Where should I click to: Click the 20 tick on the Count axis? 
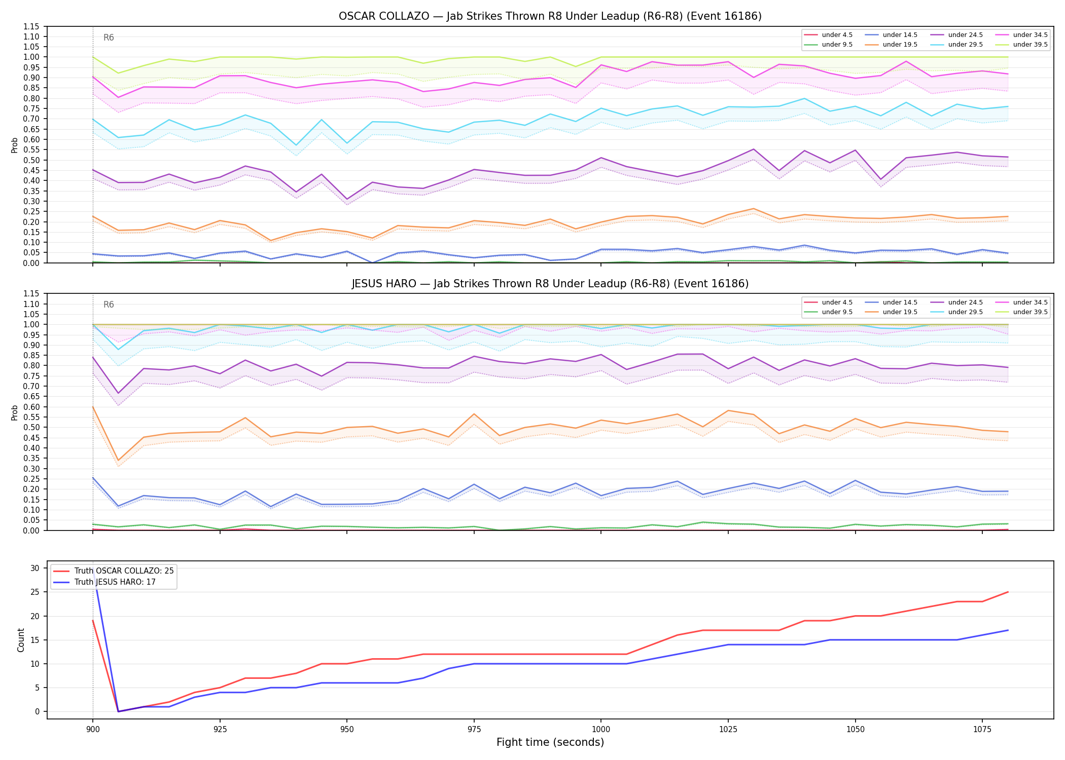35,616
